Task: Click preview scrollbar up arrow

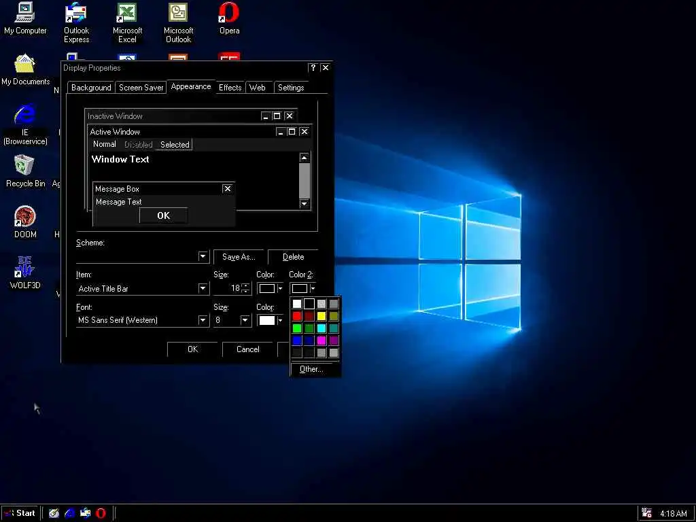Action: [x=304, y=158]
